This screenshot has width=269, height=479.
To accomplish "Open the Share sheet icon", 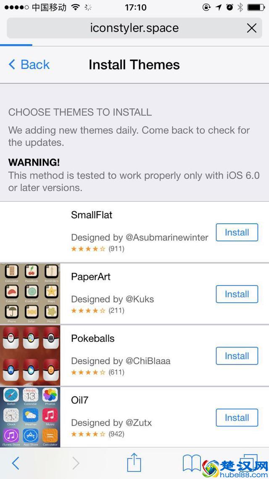I will click(134, 462).
